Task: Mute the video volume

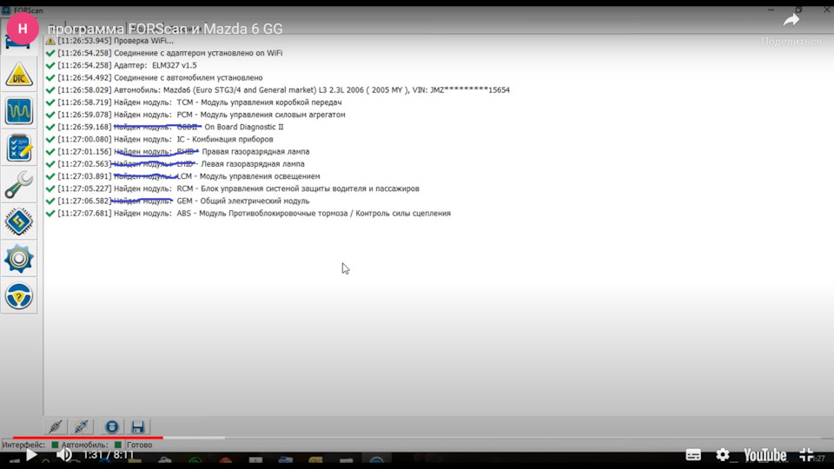Action: 64,454
